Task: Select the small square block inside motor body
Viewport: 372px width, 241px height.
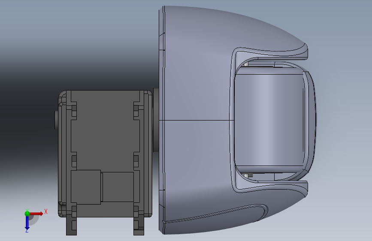Action: 86,187
